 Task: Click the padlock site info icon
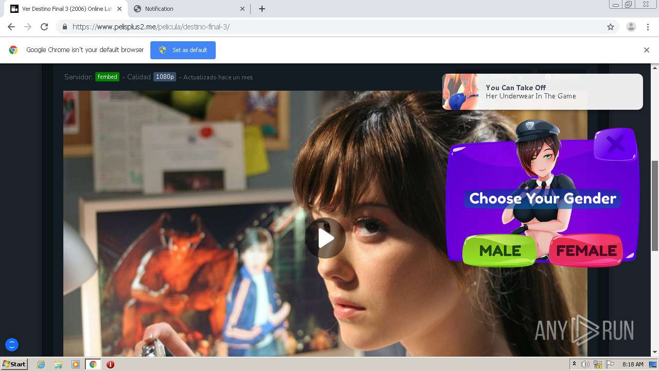click(x=65, y=27)
